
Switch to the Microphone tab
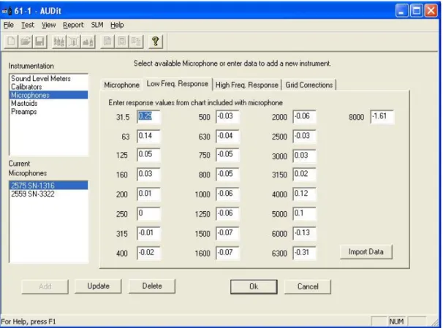(x=121, y=85)
